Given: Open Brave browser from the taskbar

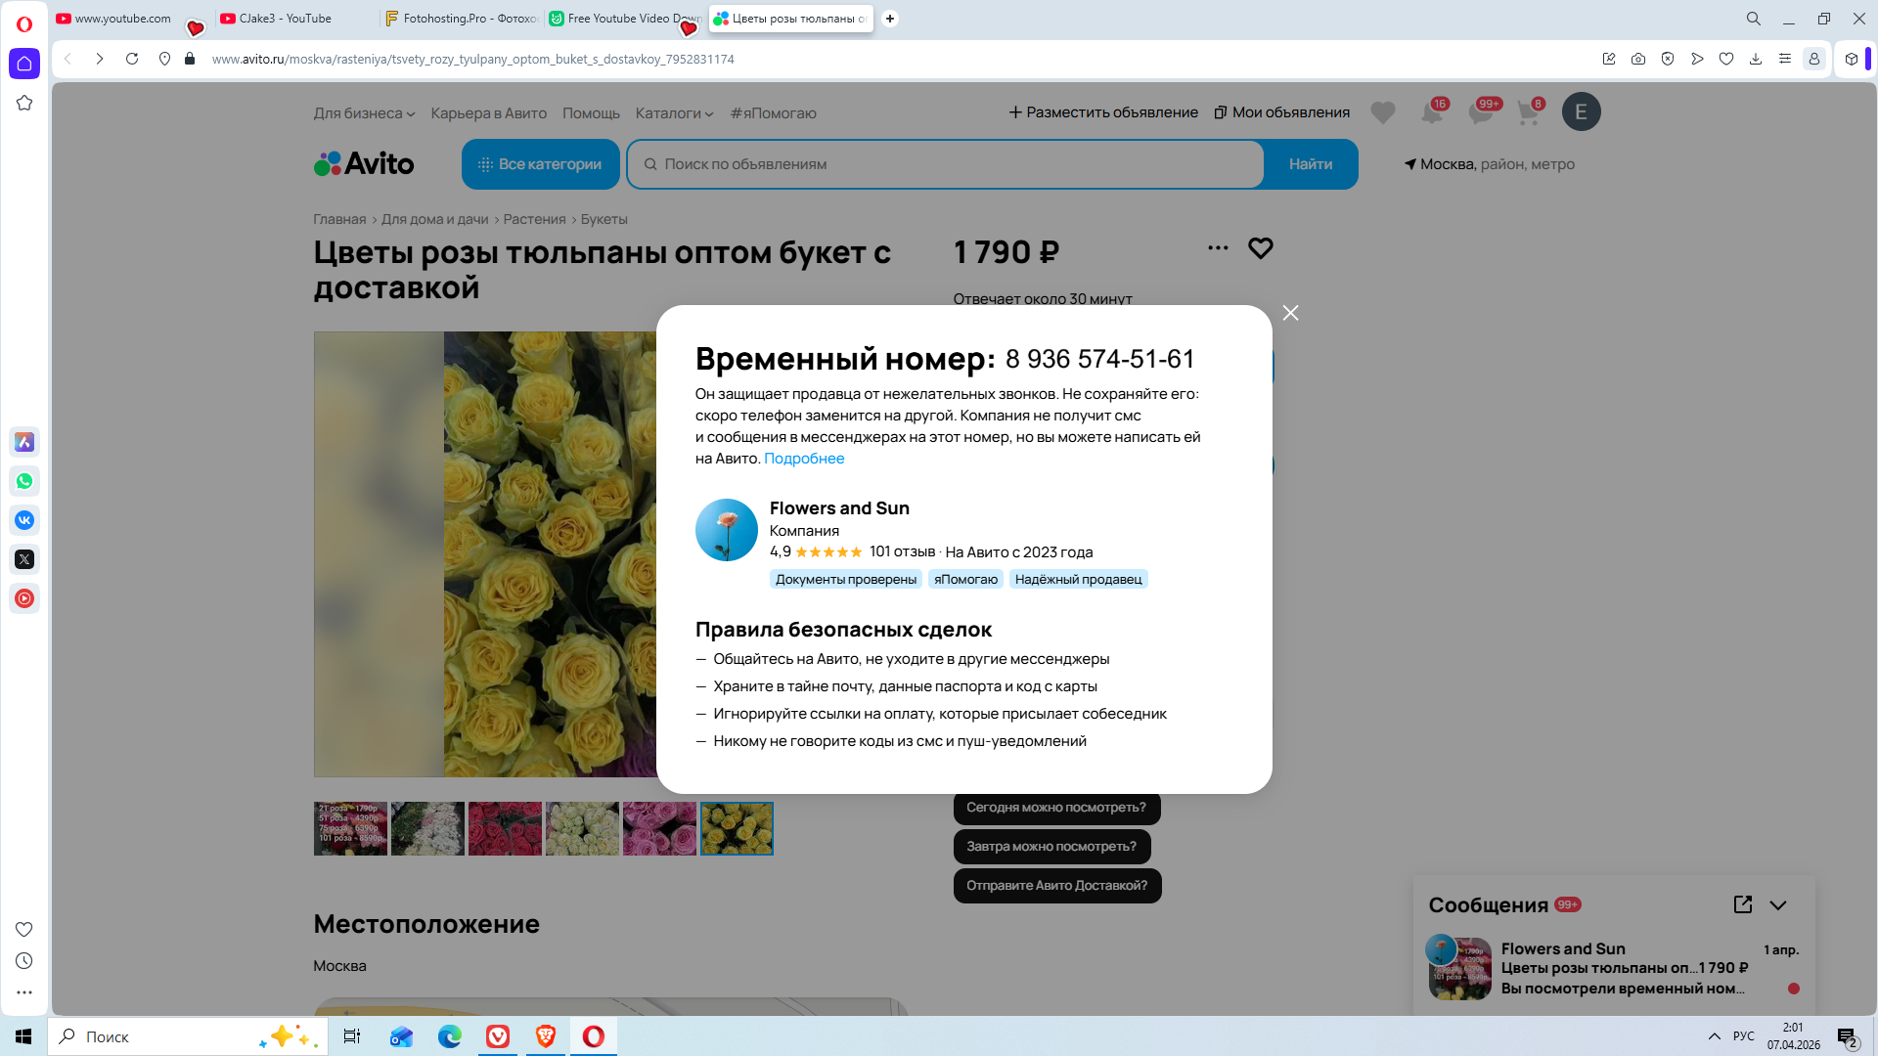Looking at the screenshot, I should 546,1036.
